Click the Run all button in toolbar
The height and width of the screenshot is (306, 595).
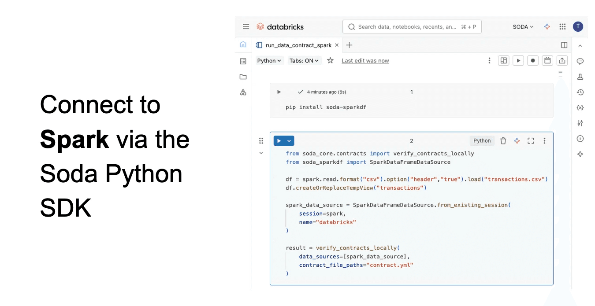tap(518, 61)
